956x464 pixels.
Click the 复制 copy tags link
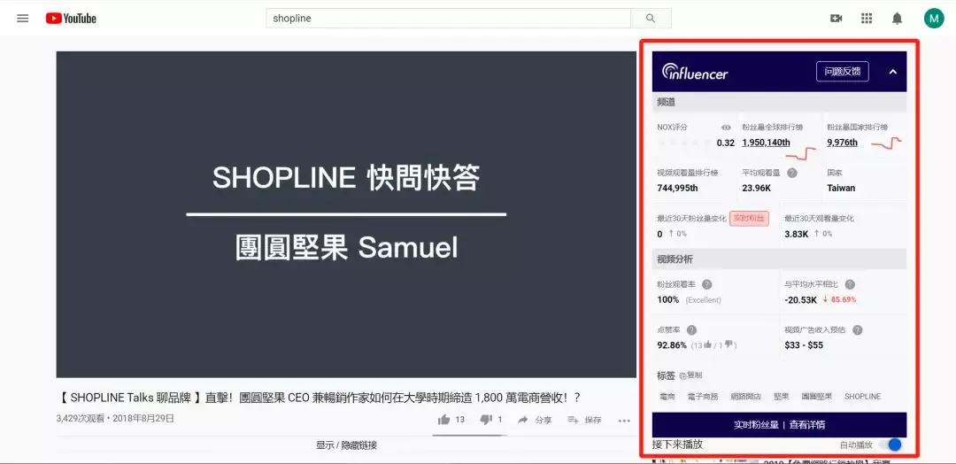pos(690,375)
